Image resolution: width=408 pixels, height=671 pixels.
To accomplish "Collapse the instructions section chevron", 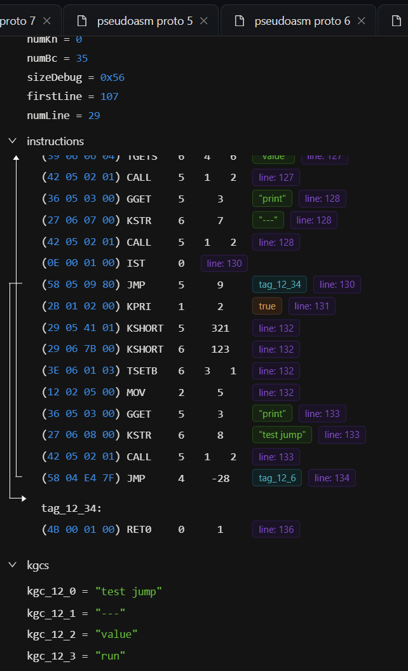I will 13,141.
